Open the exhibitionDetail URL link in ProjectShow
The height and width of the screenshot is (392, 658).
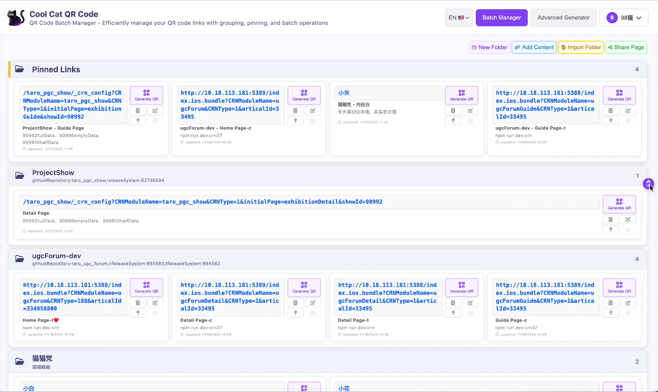click(202, 202)
